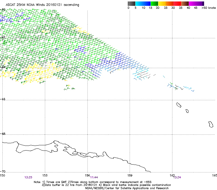The image size is (217, 190).
Task: Click the purple '11:44' overpass time label
Action: (x=94, y=177)
